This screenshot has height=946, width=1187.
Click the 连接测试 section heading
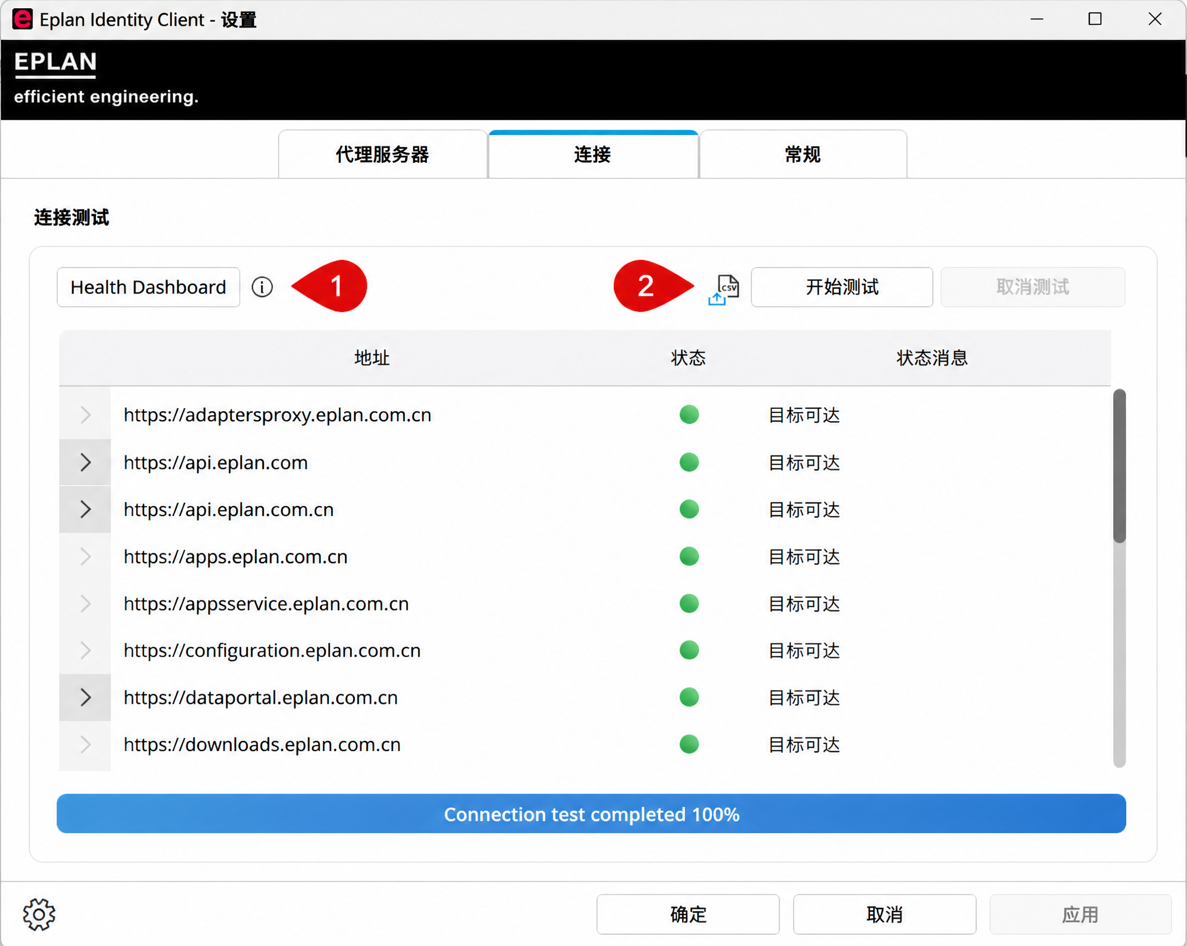pyautogui.click(x=72, y=217)
